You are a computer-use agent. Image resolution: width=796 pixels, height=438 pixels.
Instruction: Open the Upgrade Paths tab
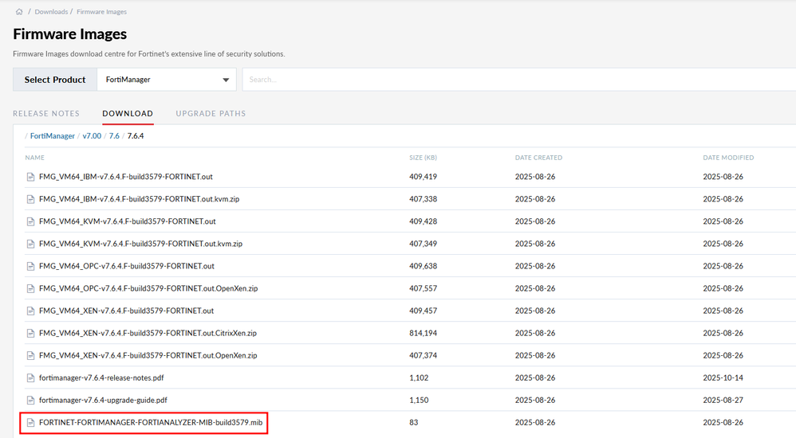click(x=211, y=114)
